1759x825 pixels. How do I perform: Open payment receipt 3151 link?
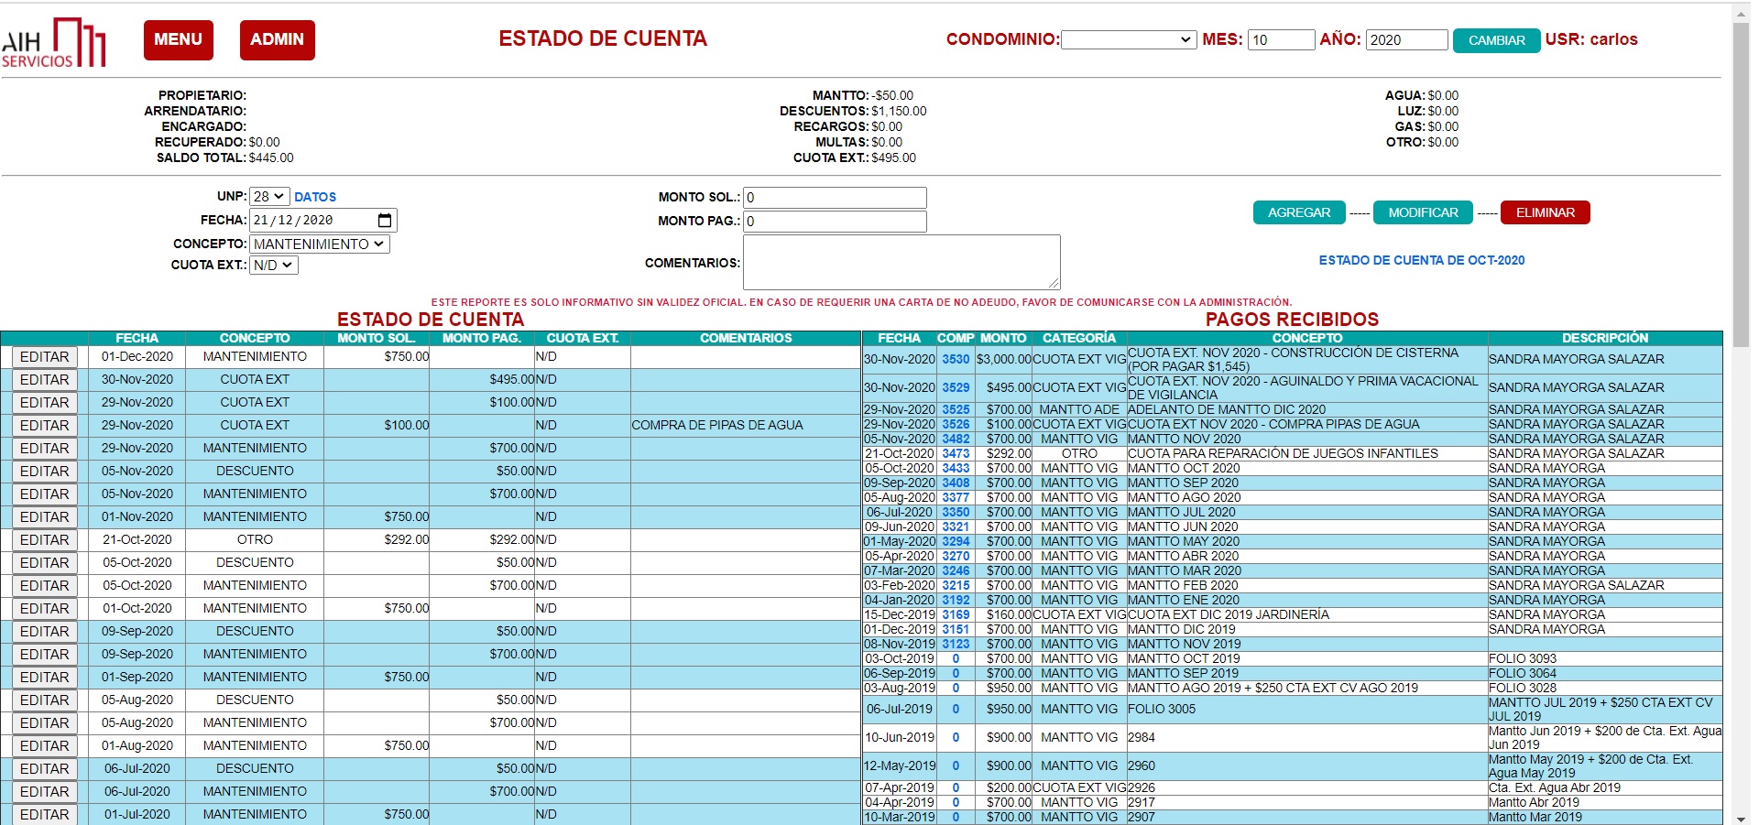pyautogui.click(x=956, y=630)
